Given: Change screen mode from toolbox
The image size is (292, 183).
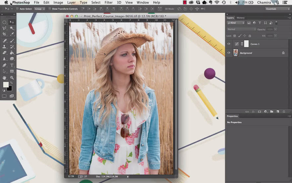Looking at the screenshot, I should click(x=12, y=96).
